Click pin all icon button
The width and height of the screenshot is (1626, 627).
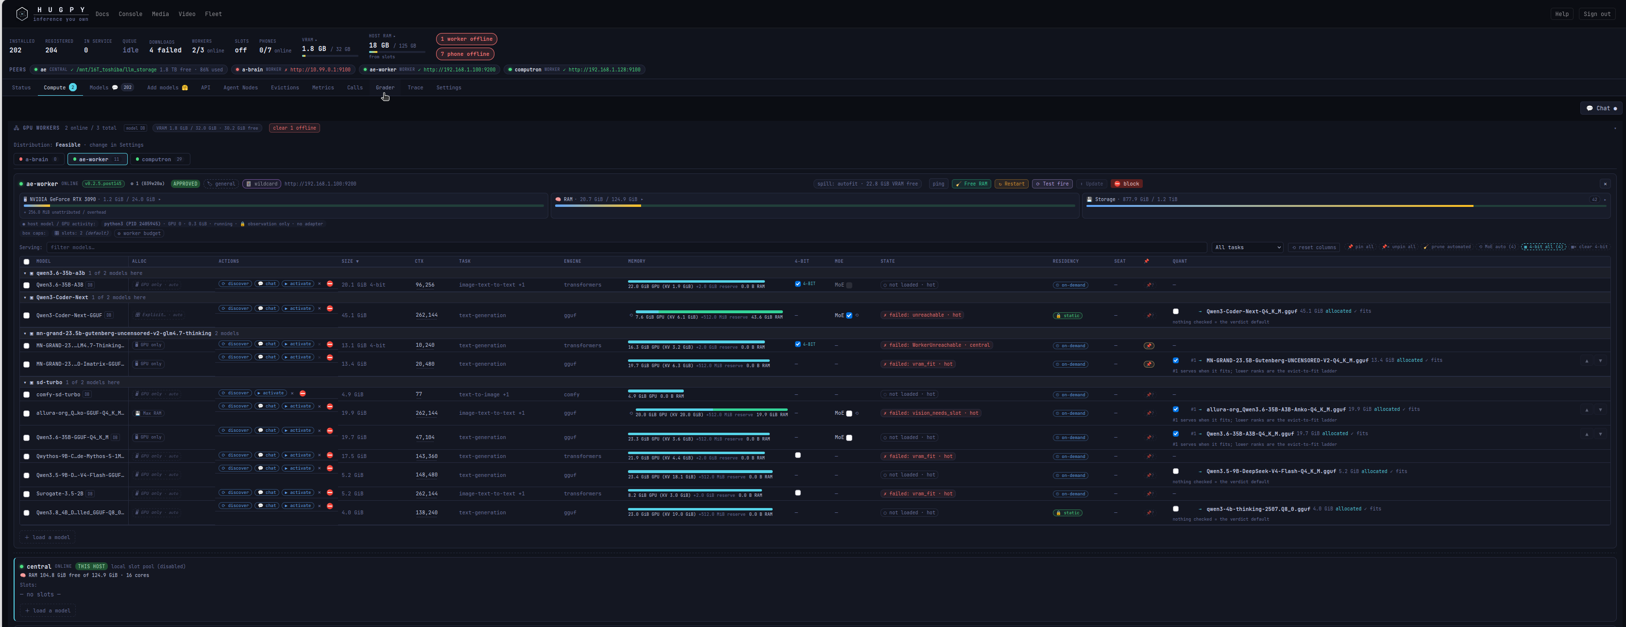pos(1360,247)
